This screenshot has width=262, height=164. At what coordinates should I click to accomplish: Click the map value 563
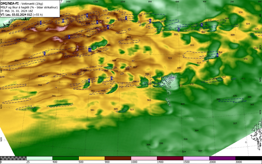(149, 100)
